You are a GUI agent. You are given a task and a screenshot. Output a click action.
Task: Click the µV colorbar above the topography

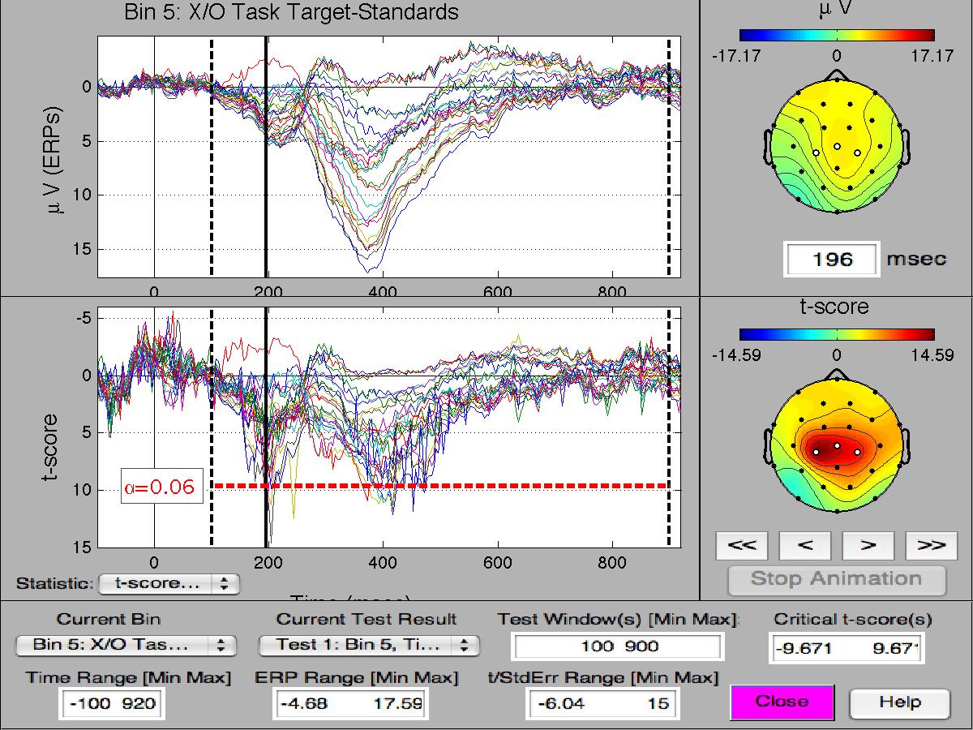click(x=837, y=35)
